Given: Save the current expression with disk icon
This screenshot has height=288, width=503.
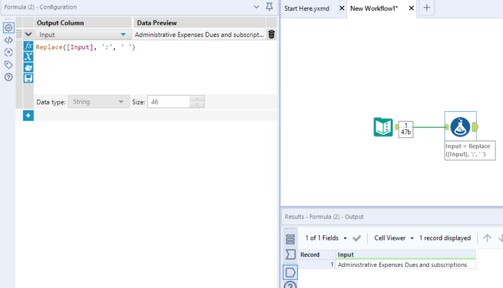Looking at the screenshot, I should tap(28, 77).
